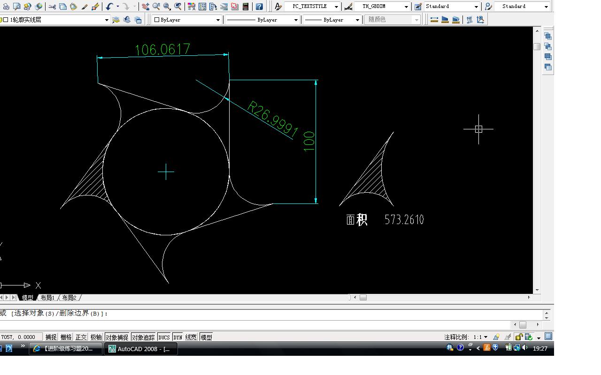Click the 3D DWF globe icon
Screen dimensions: 601x375
point(39,7)
